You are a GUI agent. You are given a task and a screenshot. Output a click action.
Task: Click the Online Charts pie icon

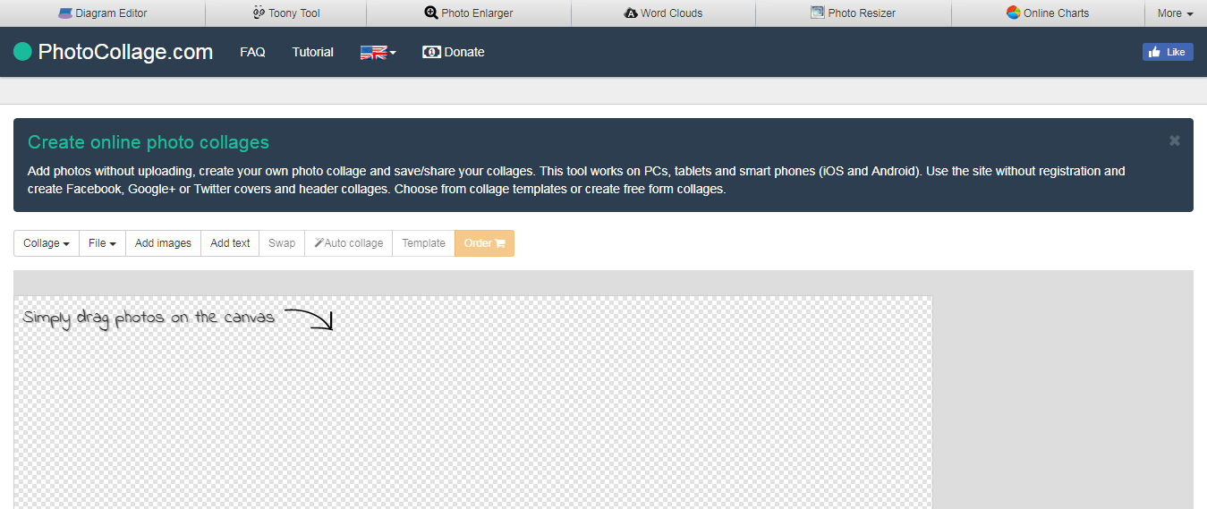click(1014, 13)
